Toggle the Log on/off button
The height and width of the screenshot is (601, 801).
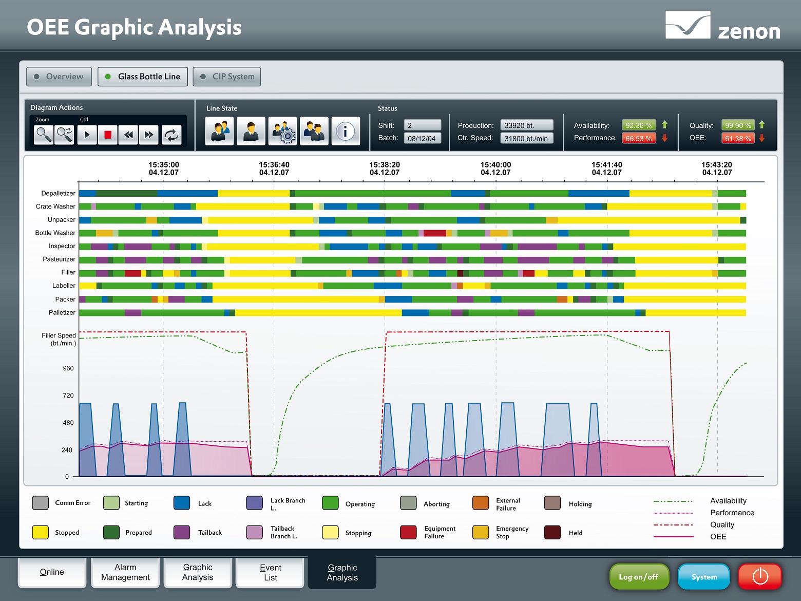click(639, 576)
